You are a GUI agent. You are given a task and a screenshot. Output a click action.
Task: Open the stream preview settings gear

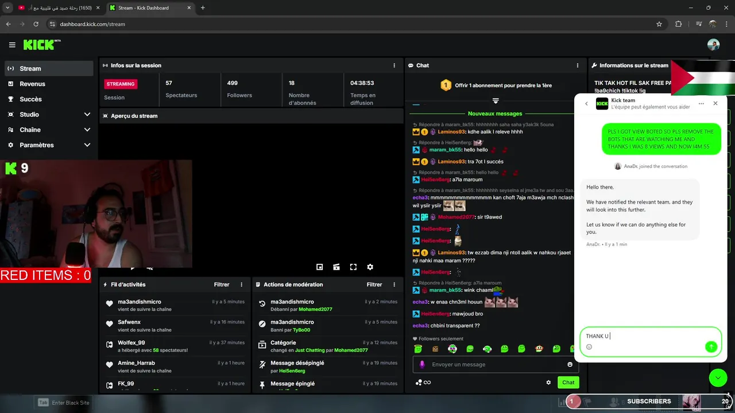click(370, 267)
